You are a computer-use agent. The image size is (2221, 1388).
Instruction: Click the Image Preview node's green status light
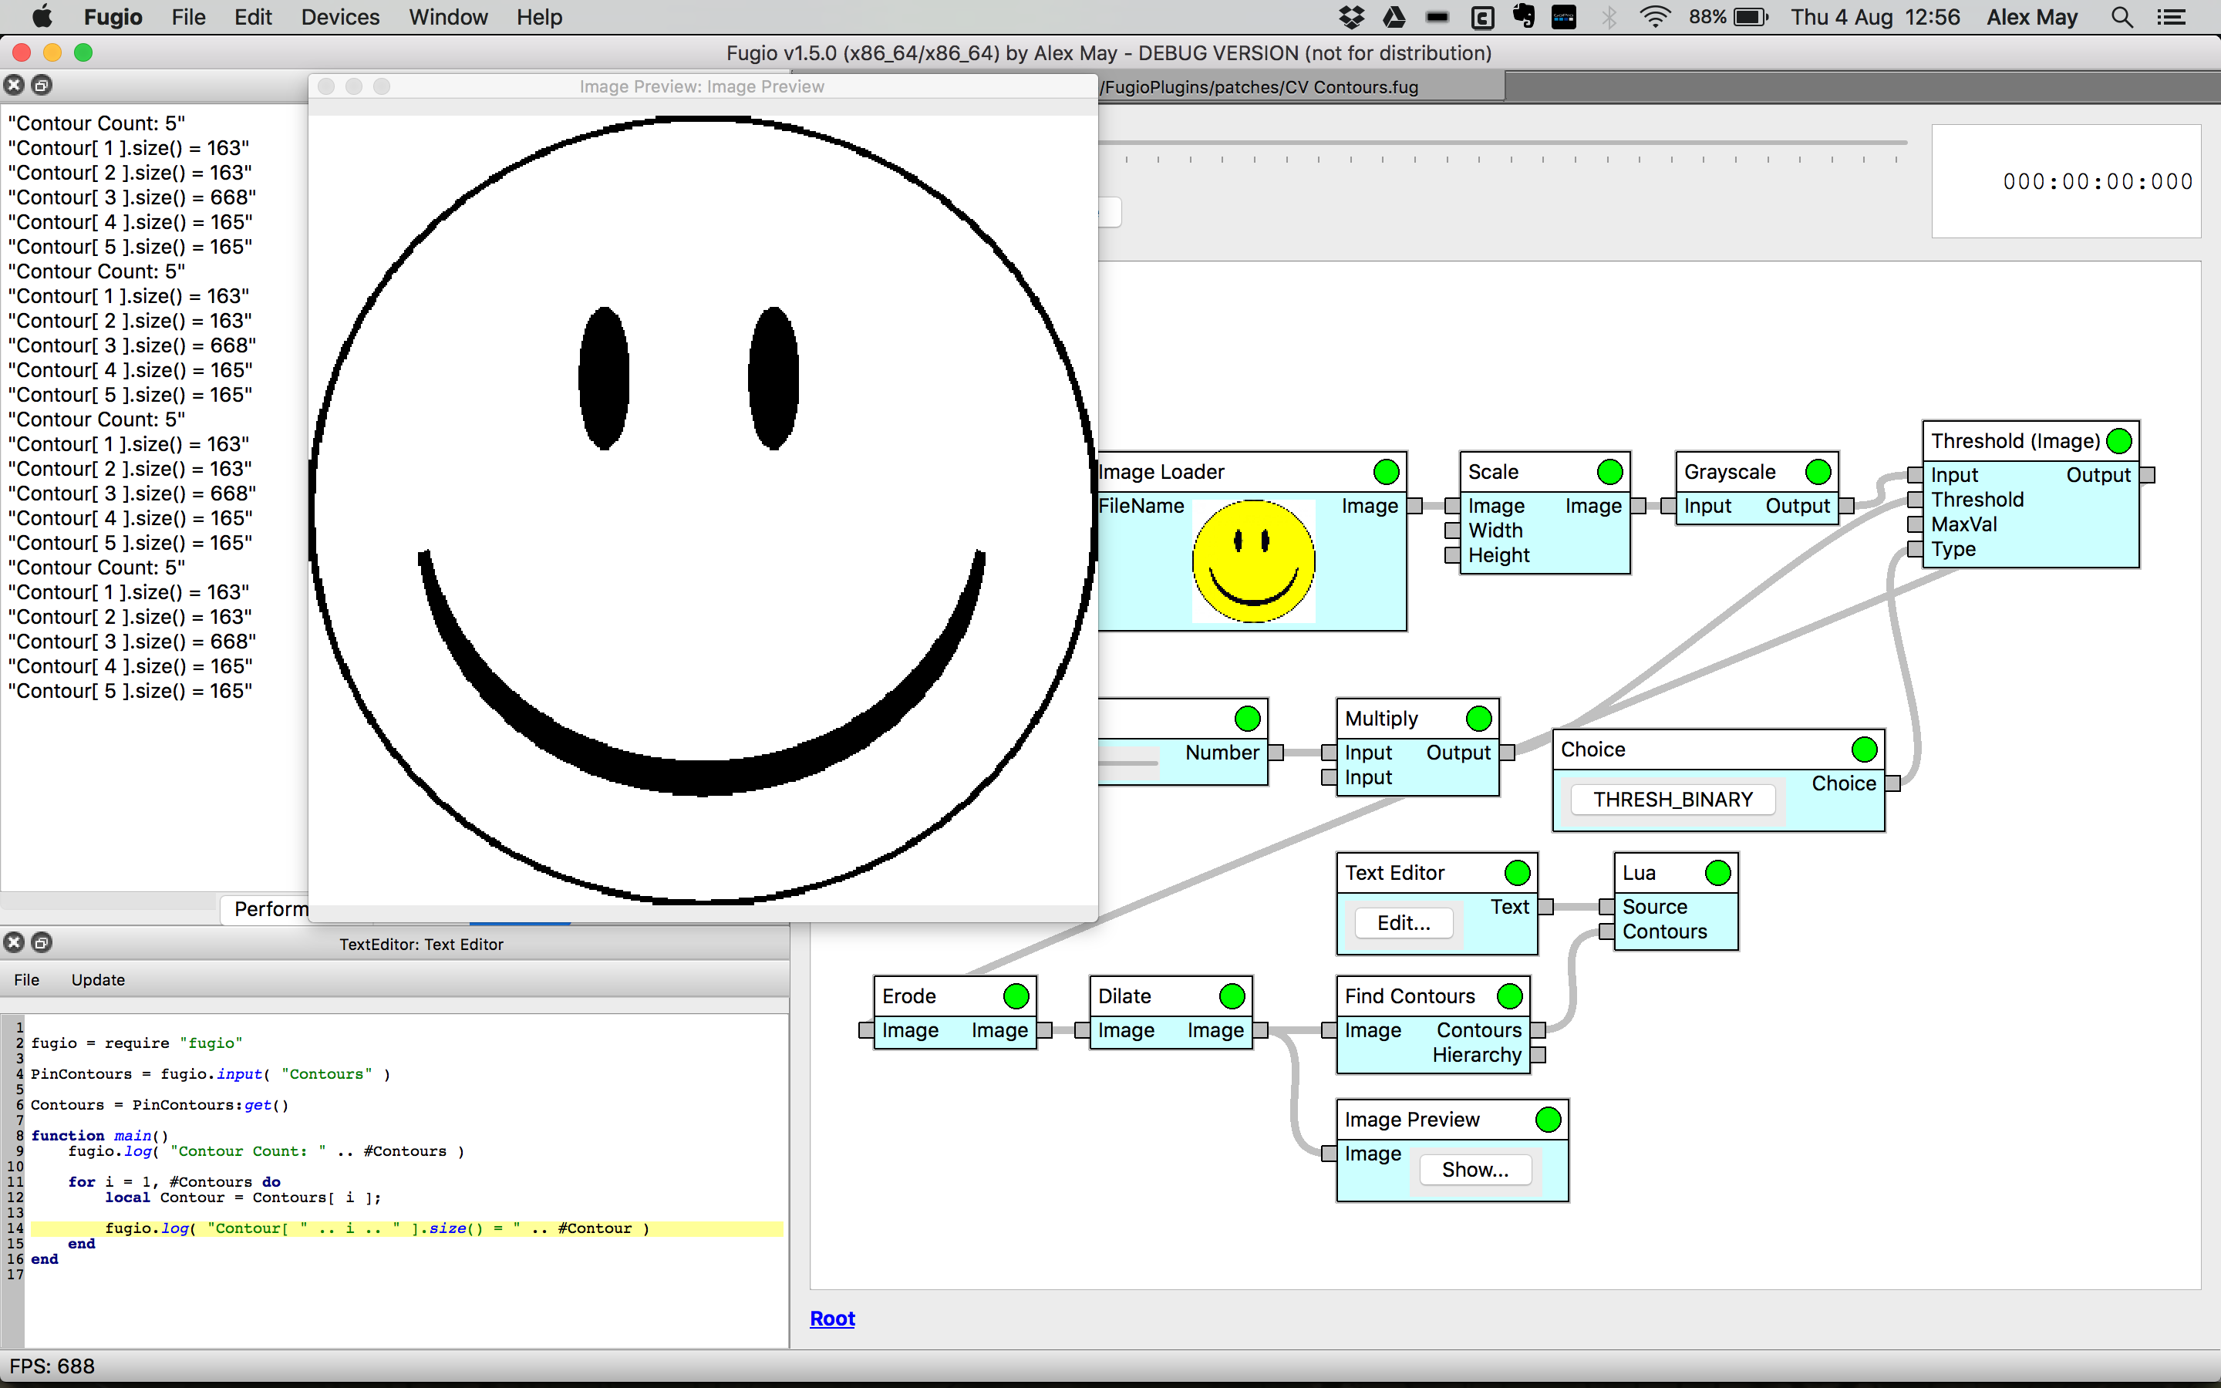click(x=1549, y=1119)
